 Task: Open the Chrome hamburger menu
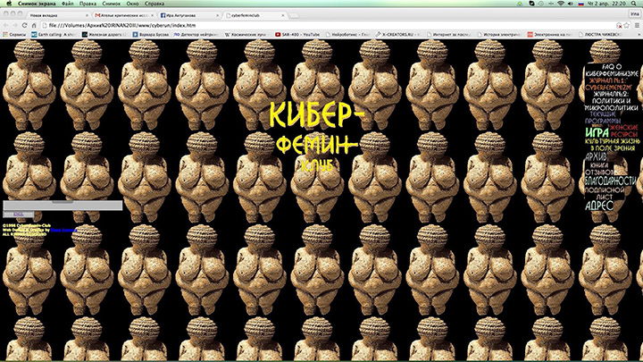(x=637, y=25)
